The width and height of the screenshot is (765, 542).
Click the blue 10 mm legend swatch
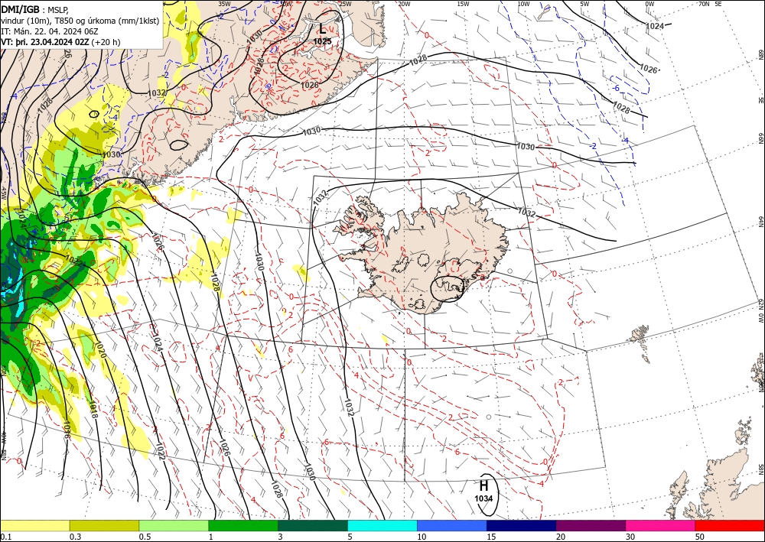pos(452,525)
